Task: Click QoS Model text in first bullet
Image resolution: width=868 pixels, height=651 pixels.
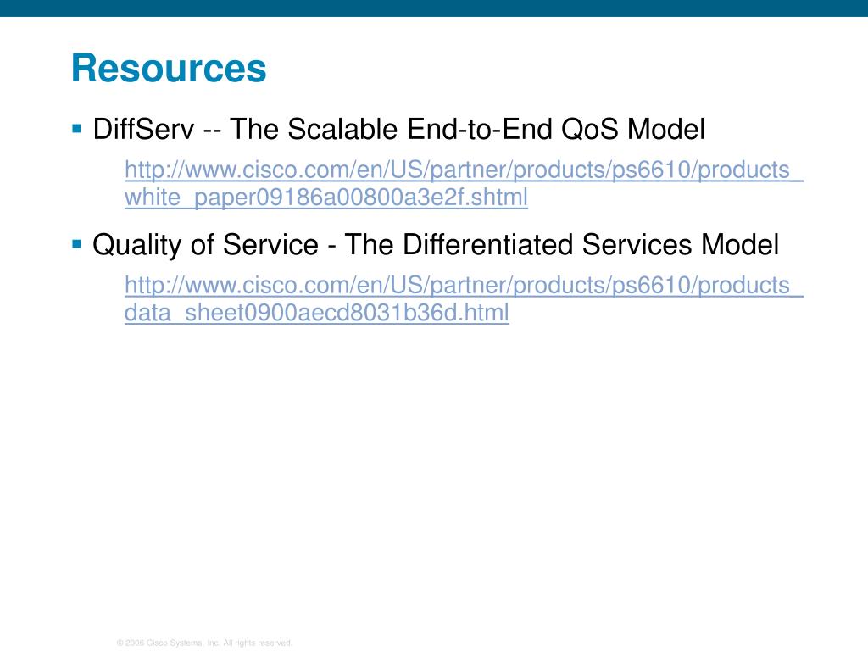Action: pyautogui.click(x=632, y=129)
